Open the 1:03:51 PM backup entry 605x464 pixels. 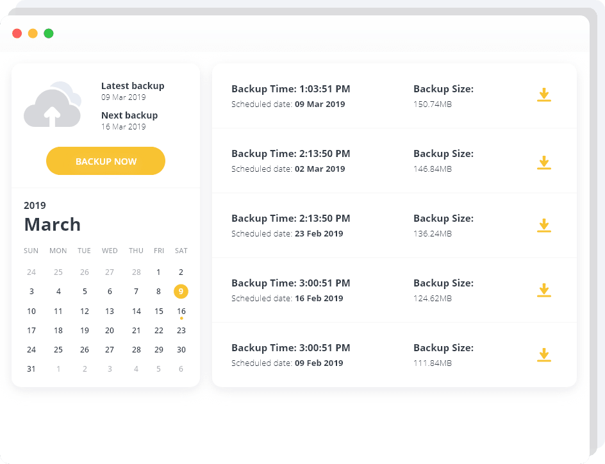[x=394, y=96]
